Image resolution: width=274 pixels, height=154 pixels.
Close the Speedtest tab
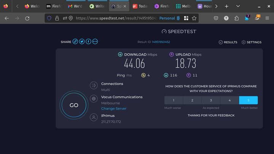(x=125, y=6)
